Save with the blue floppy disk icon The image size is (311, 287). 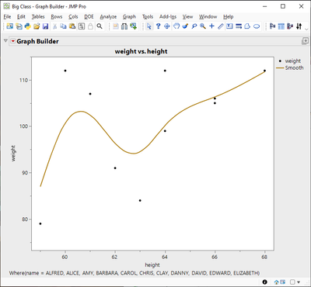pyautogui.click(x=46, y=26)
